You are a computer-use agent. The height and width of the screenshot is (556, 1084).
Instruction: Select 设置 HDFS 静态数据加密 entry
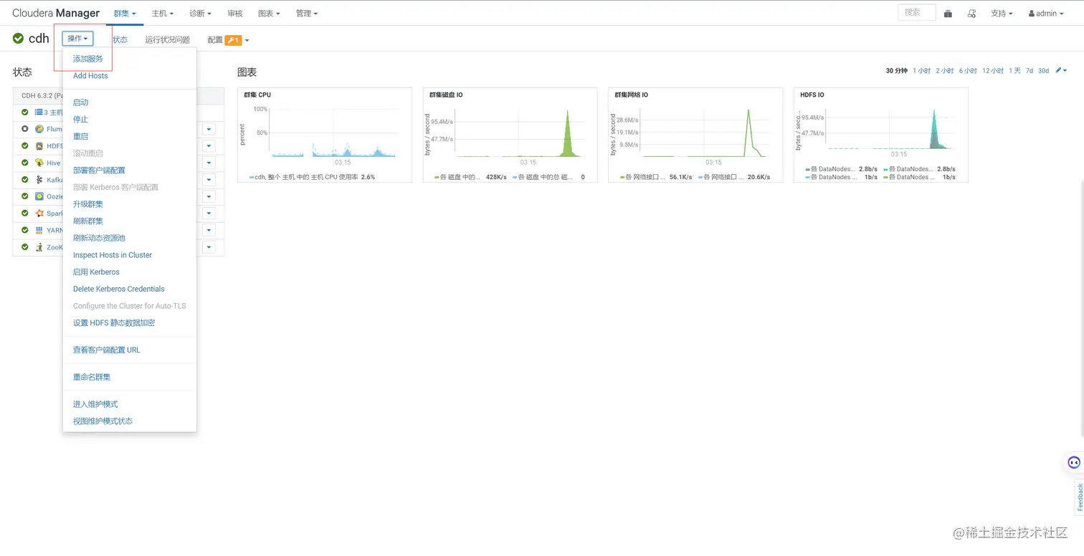114,323
